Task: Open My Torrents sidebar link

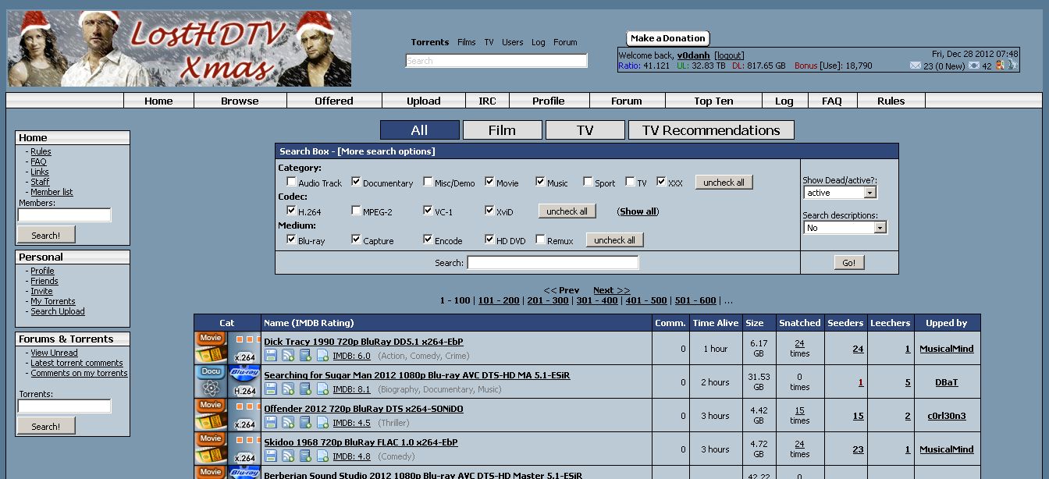Action: [53, 301]
